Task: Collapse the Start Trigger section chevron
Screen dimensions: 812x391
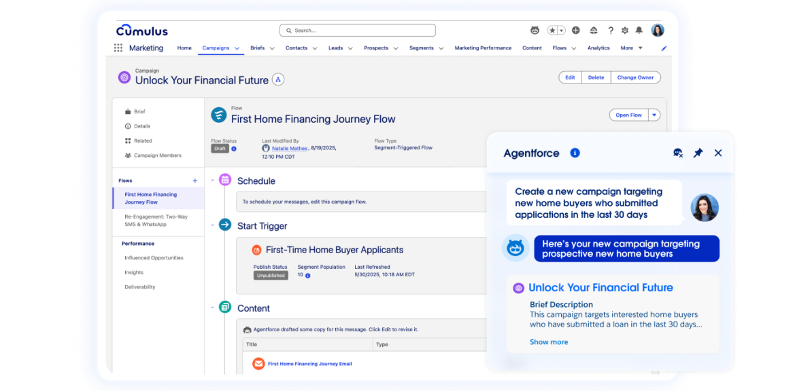Action: (212, 225)
